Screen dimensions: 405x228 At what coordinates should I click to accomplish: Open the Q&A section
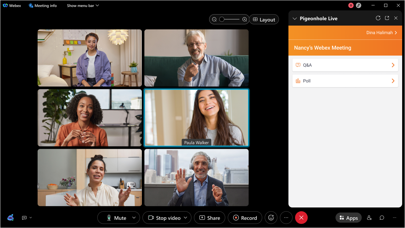[345, 65]
